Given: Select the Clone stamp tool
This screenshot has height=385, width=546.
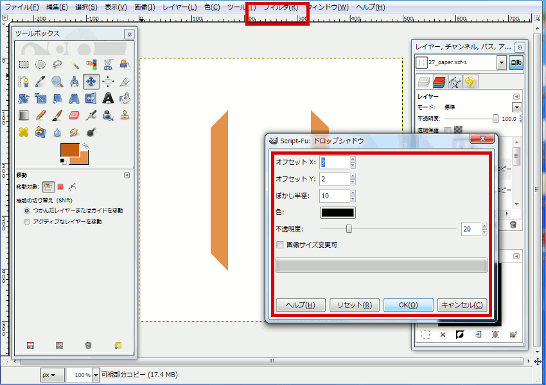Looking at the screenshot, I should pyautogui.click(x=125, y=115).
